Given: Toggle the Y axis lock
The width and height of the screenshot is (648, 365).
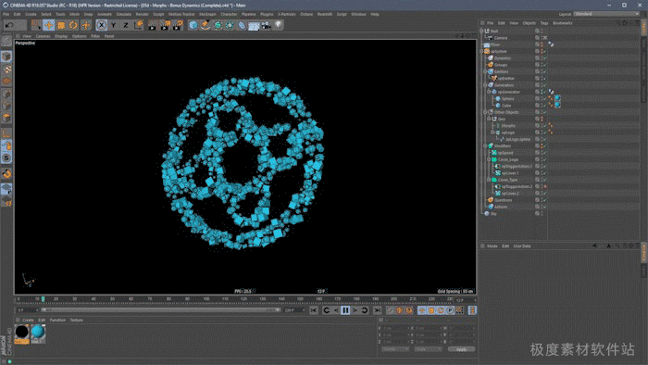Looking at the screenshot, I should [114, 25].
